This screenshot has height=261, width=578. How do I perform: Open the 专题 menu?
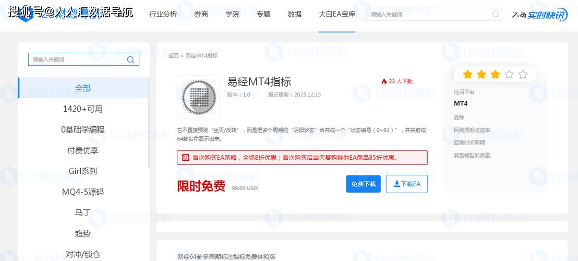263,15
